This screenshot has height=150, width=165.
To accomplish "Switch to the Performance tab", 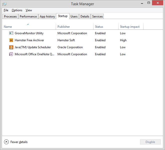I will [x=28, y=16].
